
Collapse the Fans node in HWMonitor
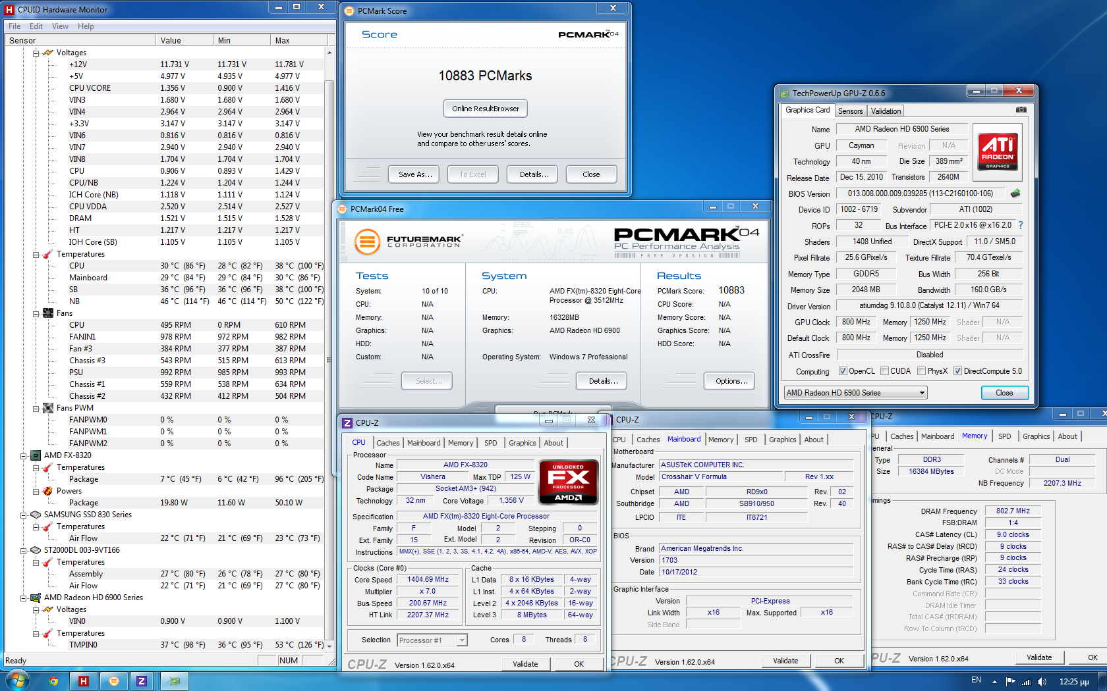[36, 313]
